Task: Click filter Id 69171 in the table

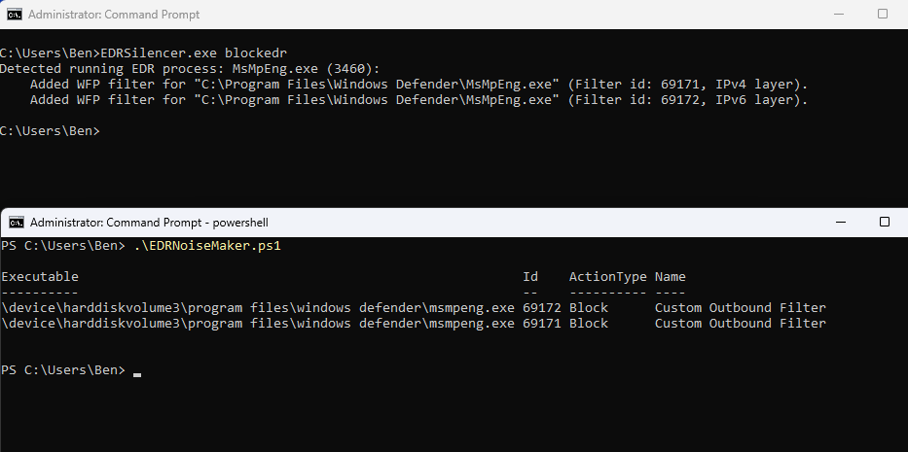Action: click(x=541, y=324)
